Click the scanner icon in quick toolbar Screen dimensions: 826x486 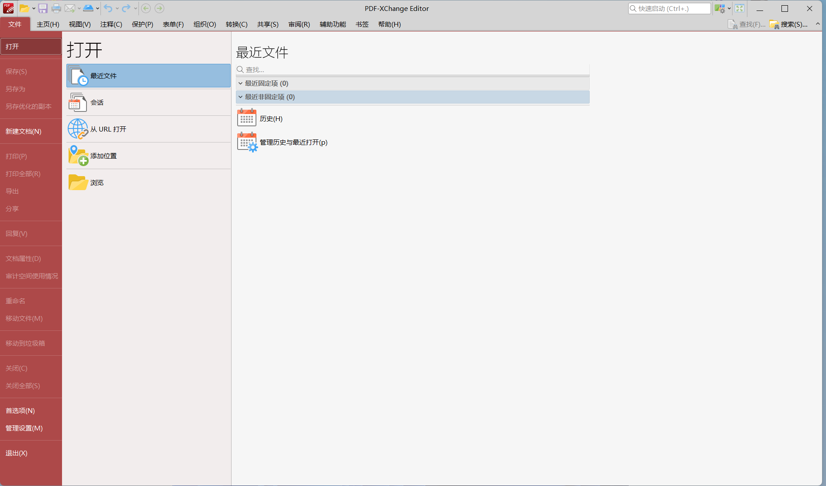click(x=88, y=8)
